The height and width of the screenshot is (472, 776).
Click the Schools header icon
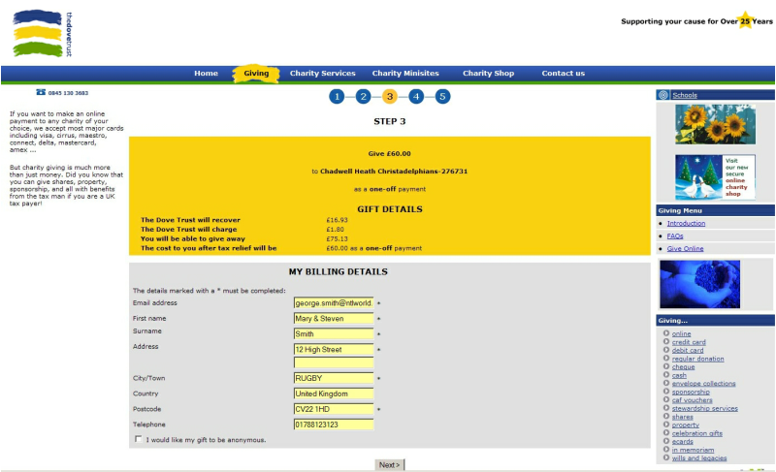click(663, 95)
